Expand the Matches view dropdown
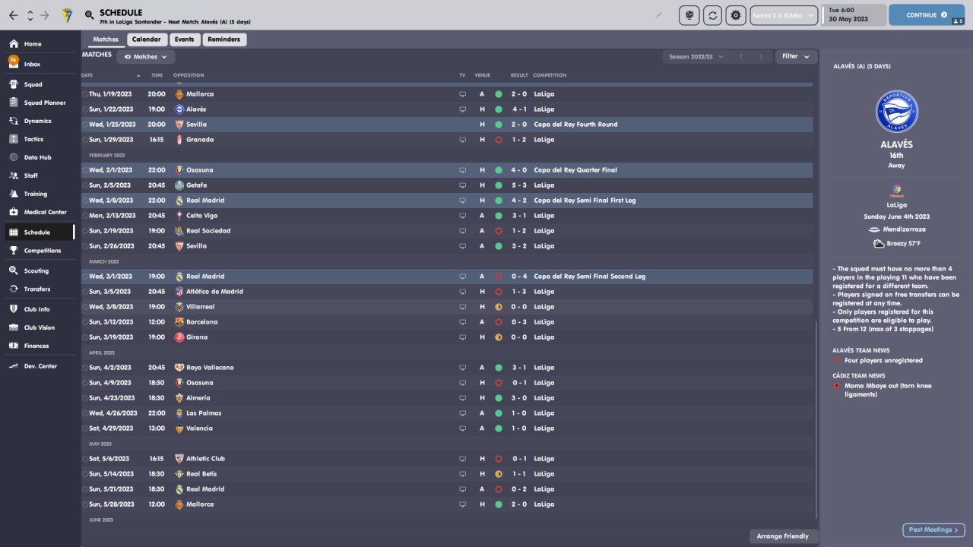Image resolution: width=973 pixels, height=547 pixels. coord(146,56)
